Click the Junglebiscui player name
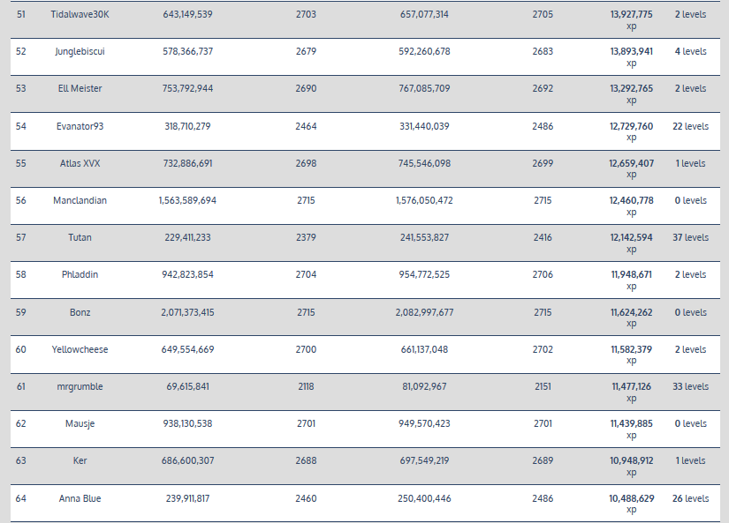Viewport: 729px width, 523px height. (x=80, y=51)
